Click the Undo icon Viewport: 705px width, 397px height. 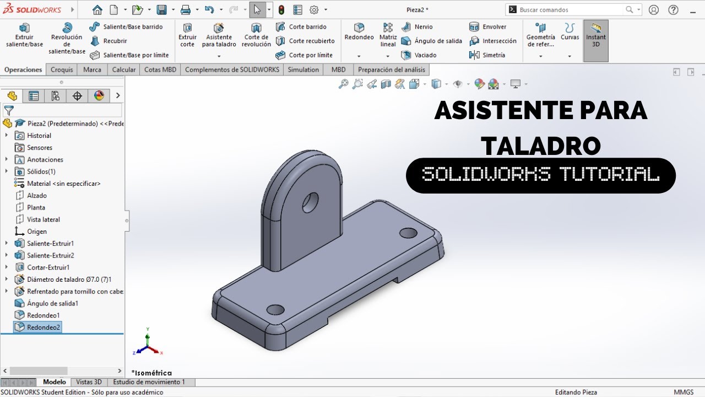(x=209, y=9)
